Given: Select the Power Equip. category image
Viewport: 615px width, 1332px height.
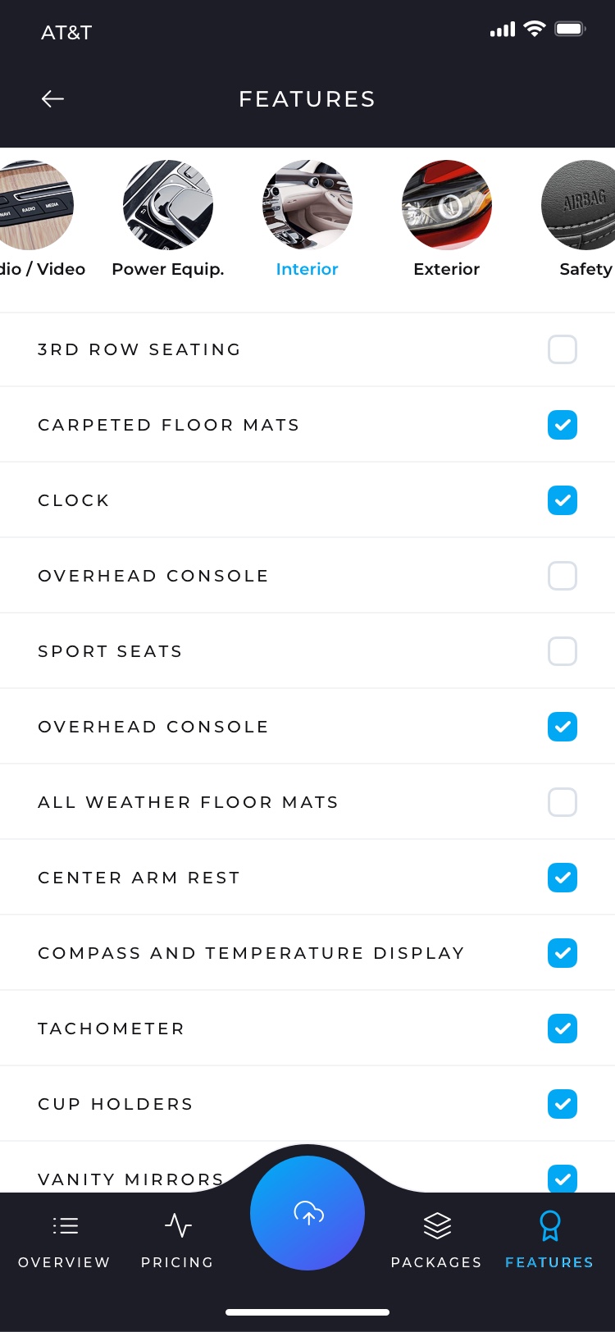Looking at the screenshot, I should coord(168,205).
